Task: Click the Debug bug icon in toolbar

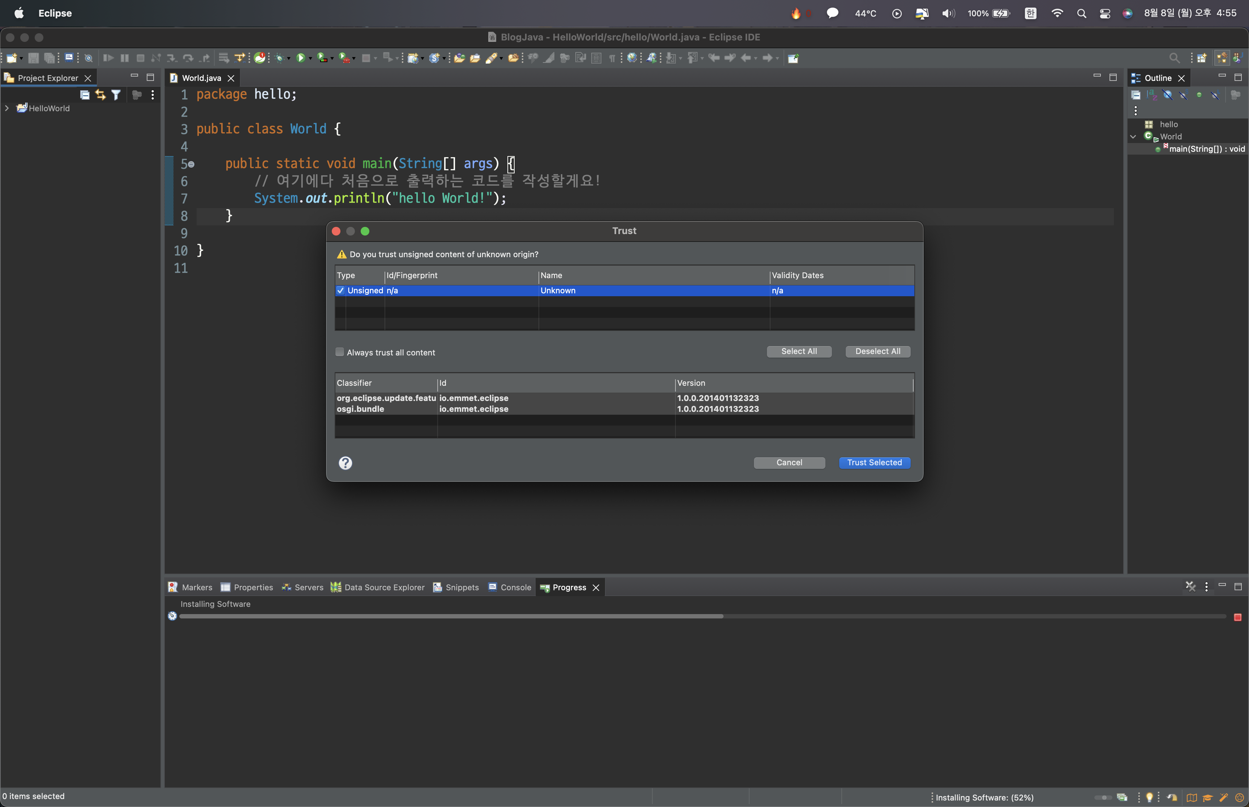Action: (279, 58)
